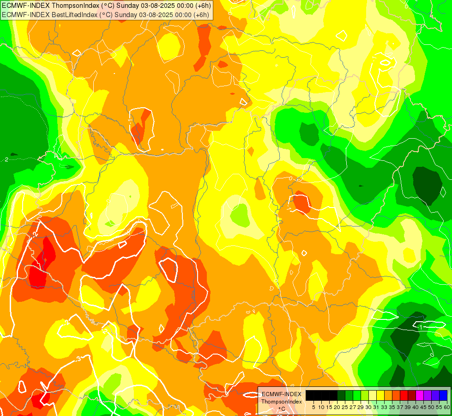This screenshot has height=416, width=452.
Task: Select the dark green 20-25 legend swatch
Action: tap(341, 396)
